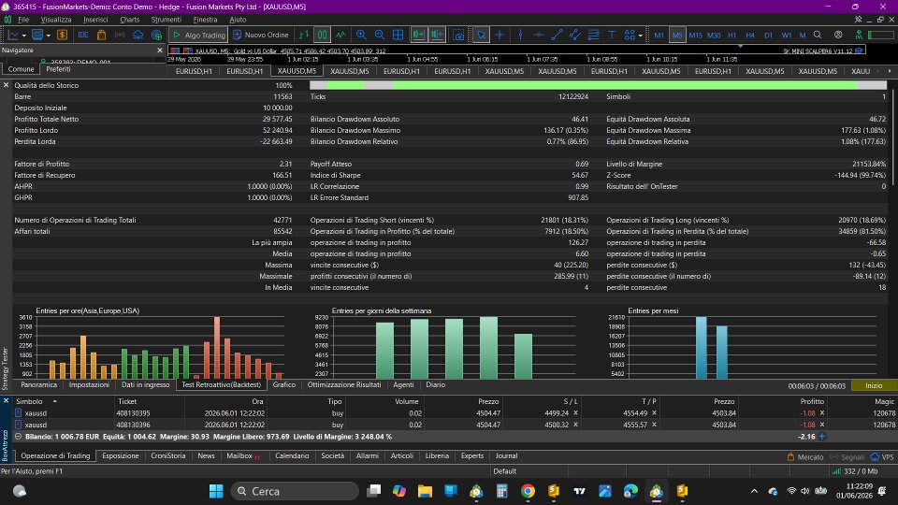Remove stop loss 4500.32 with its X

click(x=575, y=425)
